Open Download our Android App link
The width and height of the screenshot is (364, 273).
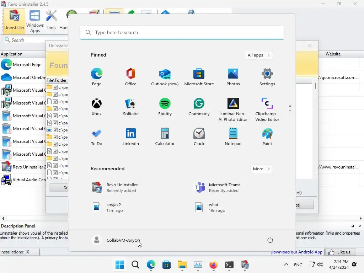pos(296,252)
